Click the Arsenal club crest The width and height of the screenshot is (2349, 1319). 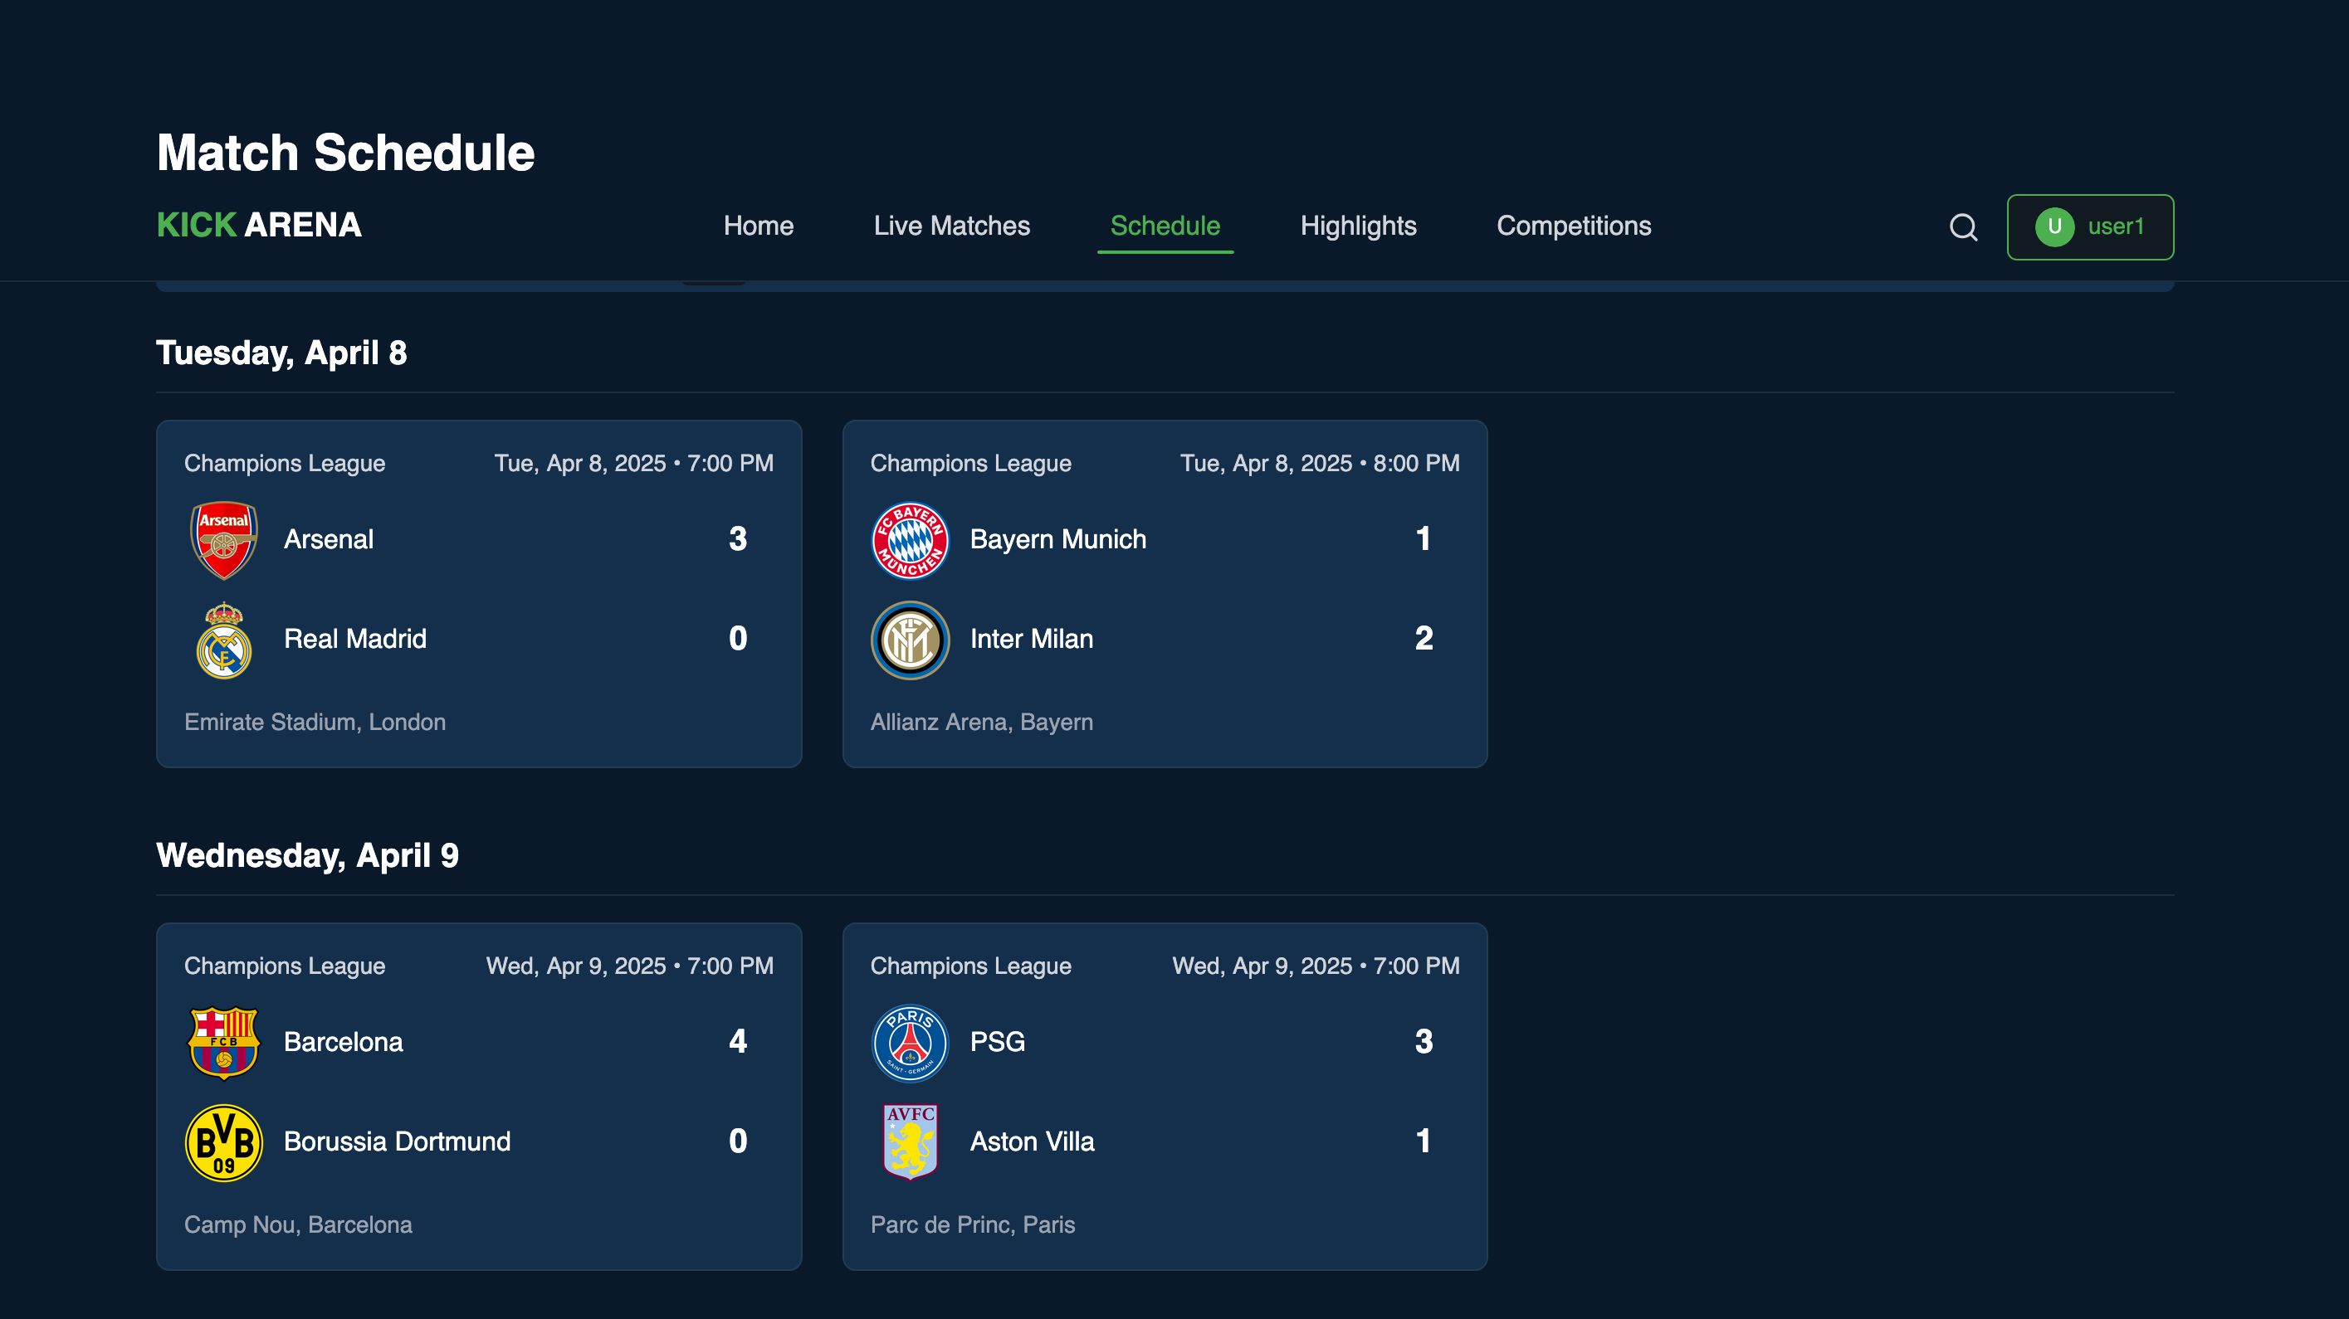[223, 540]
